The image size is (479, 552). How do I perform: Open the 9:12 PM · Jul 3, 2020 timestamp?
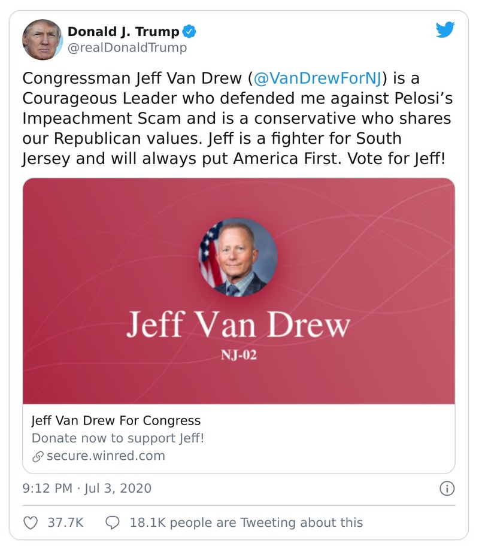[87, 488]
